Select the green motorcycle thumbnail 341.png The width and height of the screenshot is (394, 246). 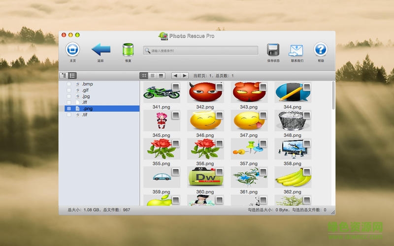pyautogui.click(x=162, y=92)
